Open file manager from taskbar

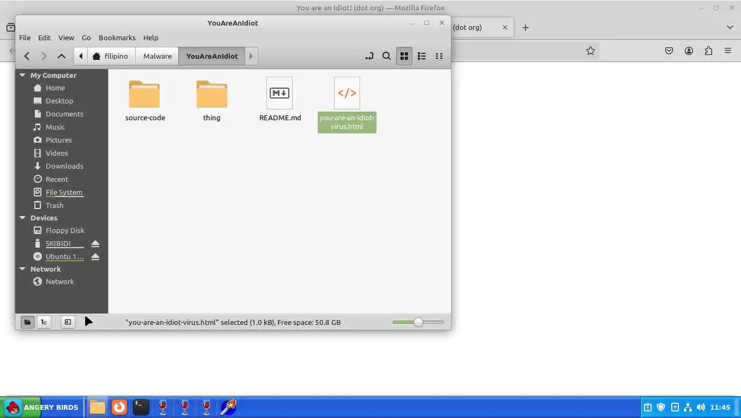(97, 407)
